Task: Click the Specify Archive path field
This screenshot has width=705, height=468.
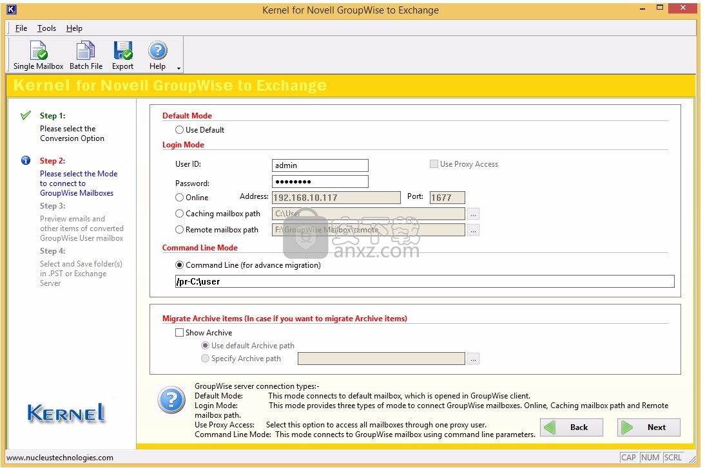Action: point(381,359)
